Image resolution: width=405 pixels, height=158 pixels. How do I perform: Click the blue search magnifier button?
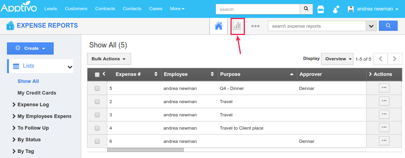(388, 26)
